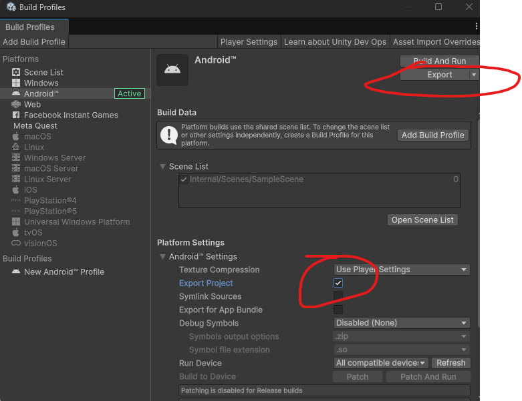Click Add Build Profile in Build Data box
This screenshot has height=401, width=522.
point(433,135)
